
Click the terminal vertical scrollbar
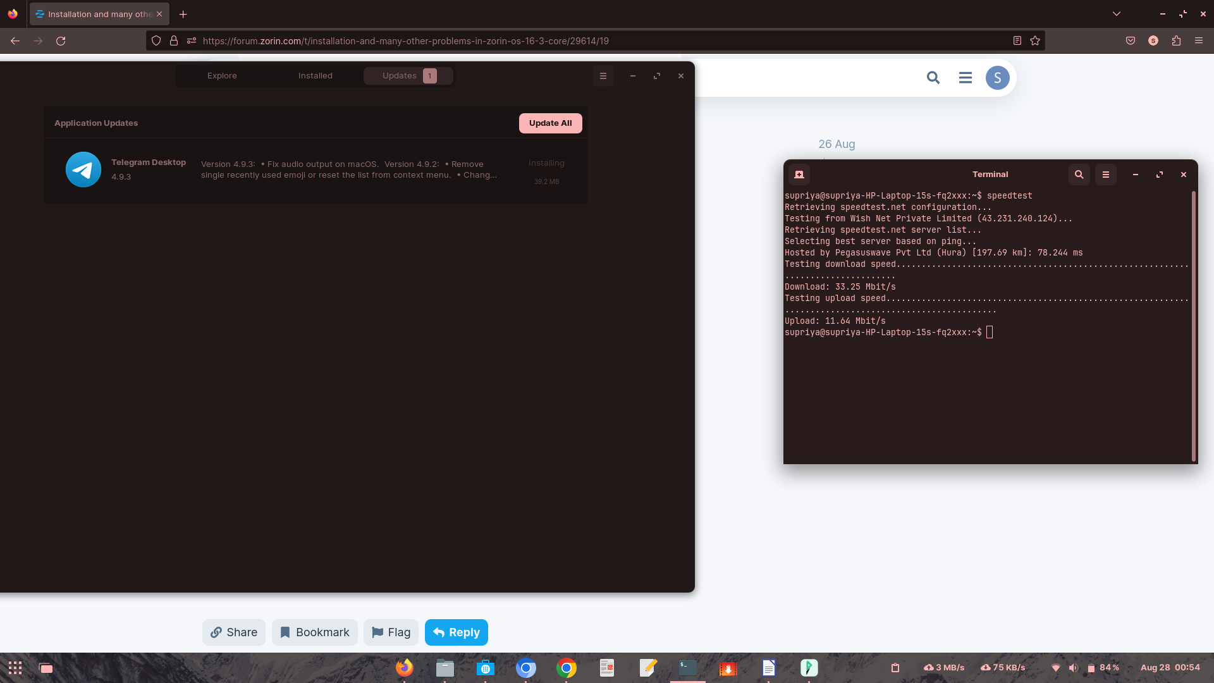(1194, 326)
